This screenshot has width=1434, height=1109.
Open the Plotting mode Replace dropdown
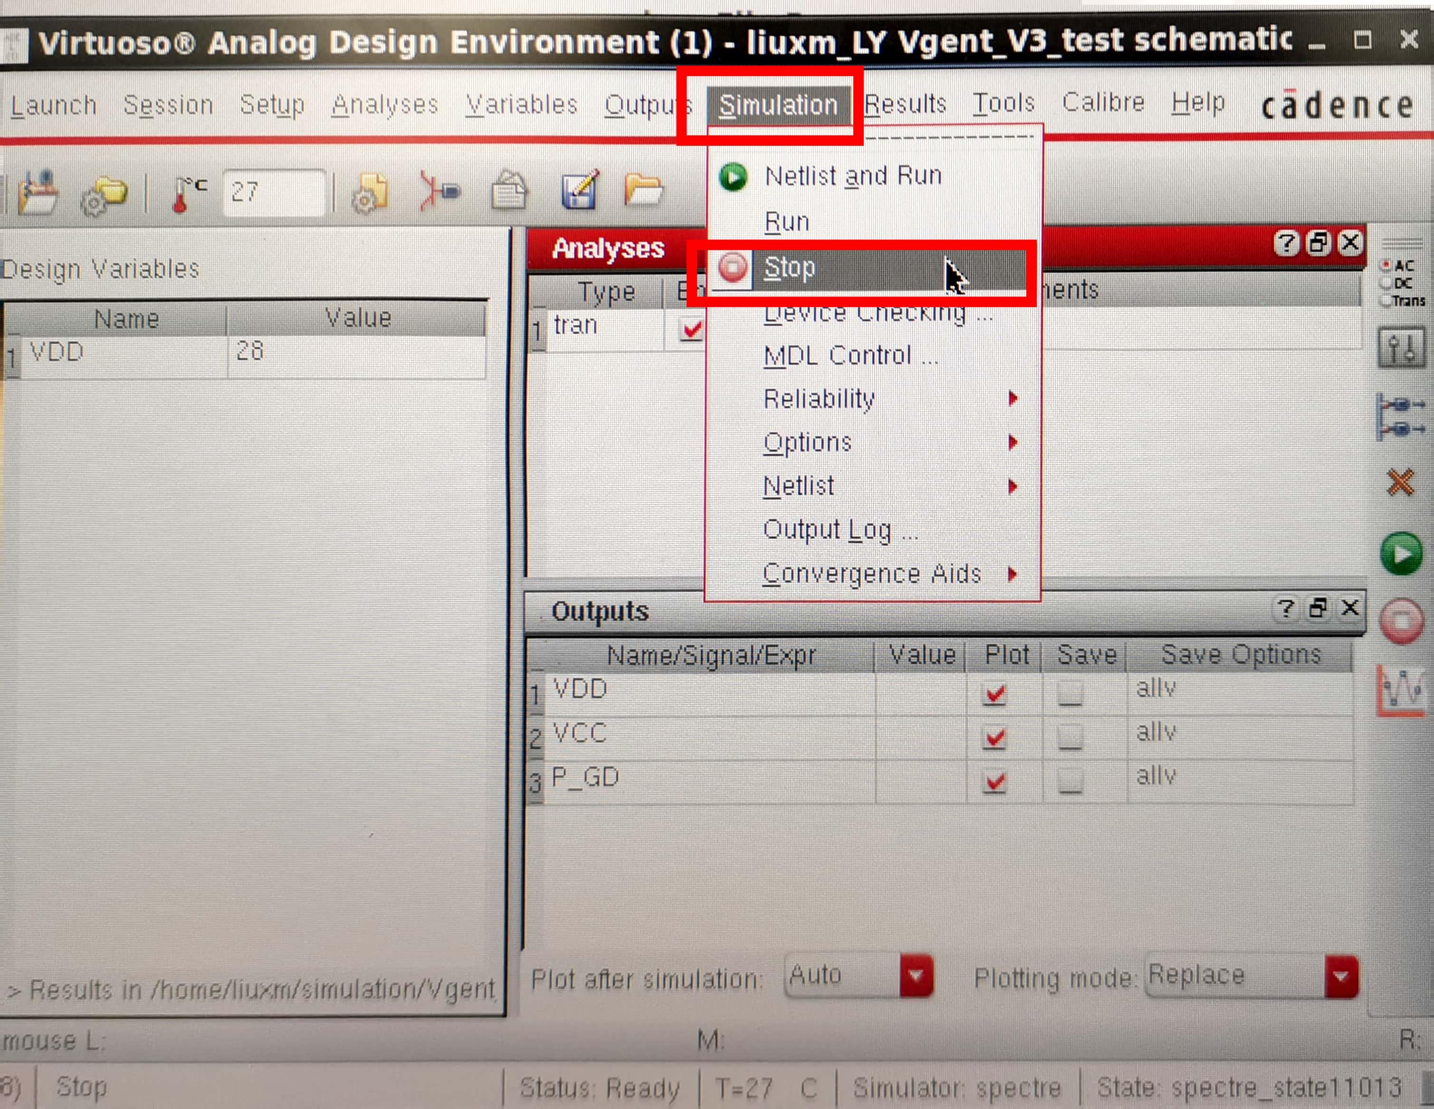click(1341, 977)
